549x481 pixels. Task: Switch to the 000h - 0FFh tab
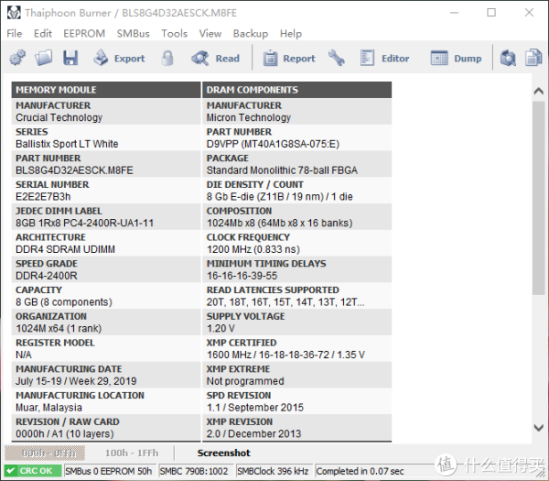[45, 453]
